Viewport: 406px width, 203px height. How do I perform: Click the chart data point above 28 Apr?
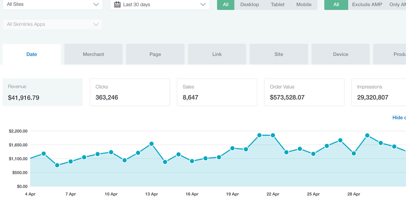click(x=354, y=153)
